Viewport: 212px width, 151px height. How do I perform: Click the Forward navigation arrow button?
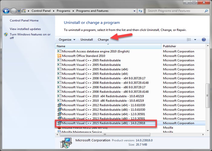coord(14,11)
